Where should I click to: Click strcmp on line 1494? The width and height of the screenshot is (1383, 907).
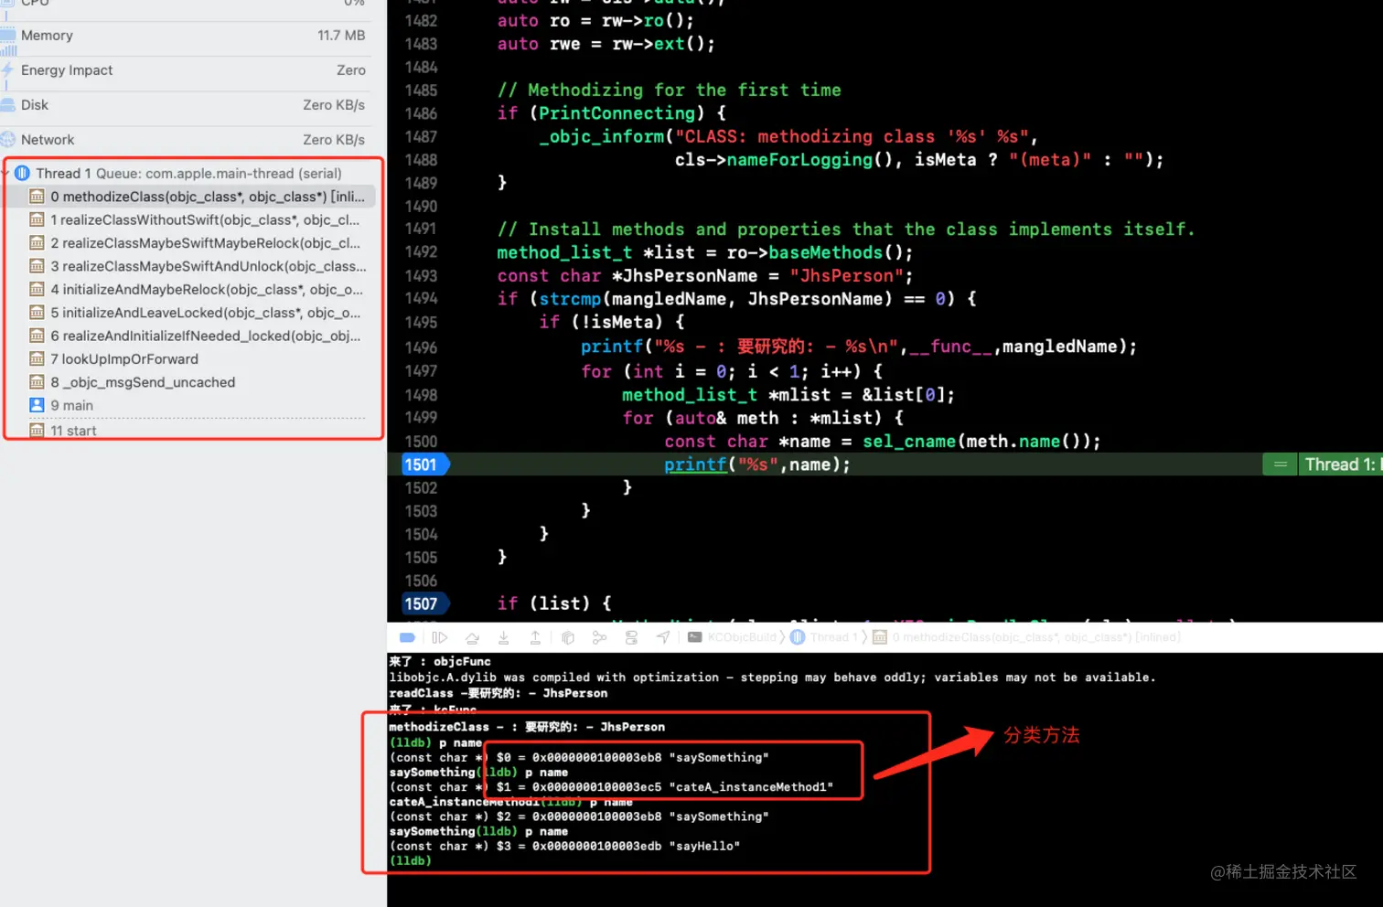pyautogui.click(x=570, y=299)
